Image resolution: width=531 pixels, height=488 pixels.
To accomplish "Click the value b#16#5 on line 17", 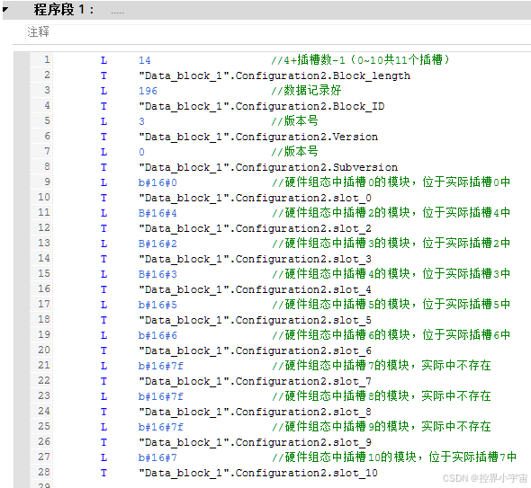I will (x=157, y=305).
